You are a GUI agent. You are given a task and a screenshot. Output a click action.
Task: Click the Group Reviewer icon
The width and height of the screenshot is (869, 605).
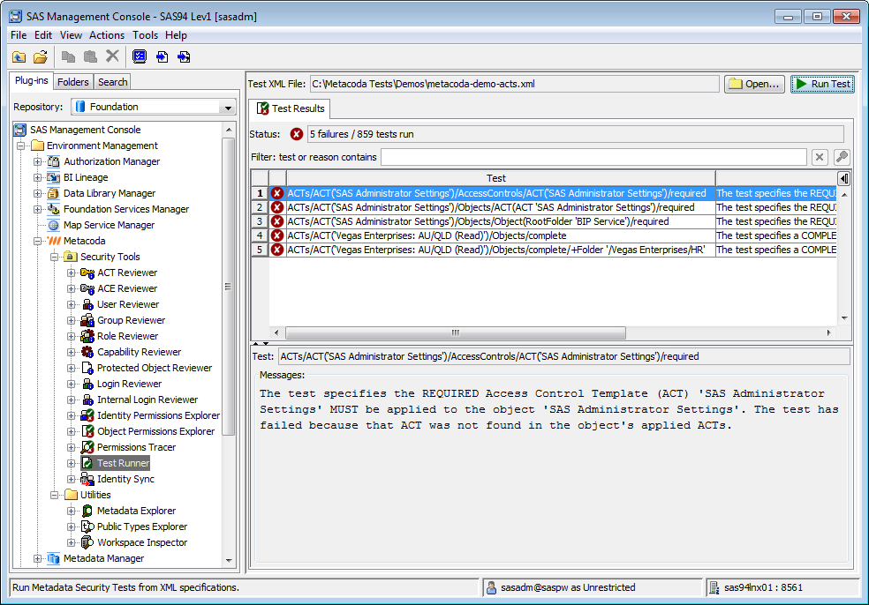[x=87, y=320]
